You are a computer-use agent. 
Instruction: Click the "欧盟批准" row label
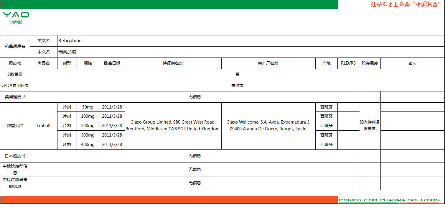pos(15,126)
